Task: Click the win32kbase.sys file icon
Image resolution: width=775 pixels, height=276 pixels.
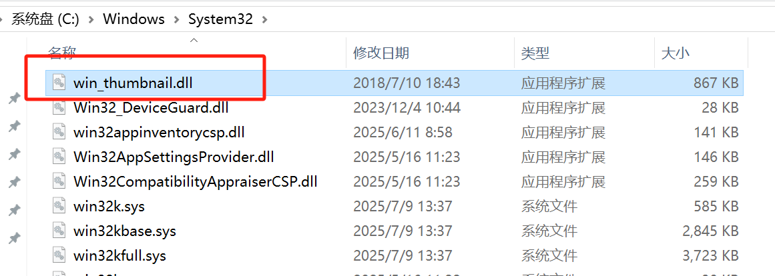Action: (x=59, y=231)
